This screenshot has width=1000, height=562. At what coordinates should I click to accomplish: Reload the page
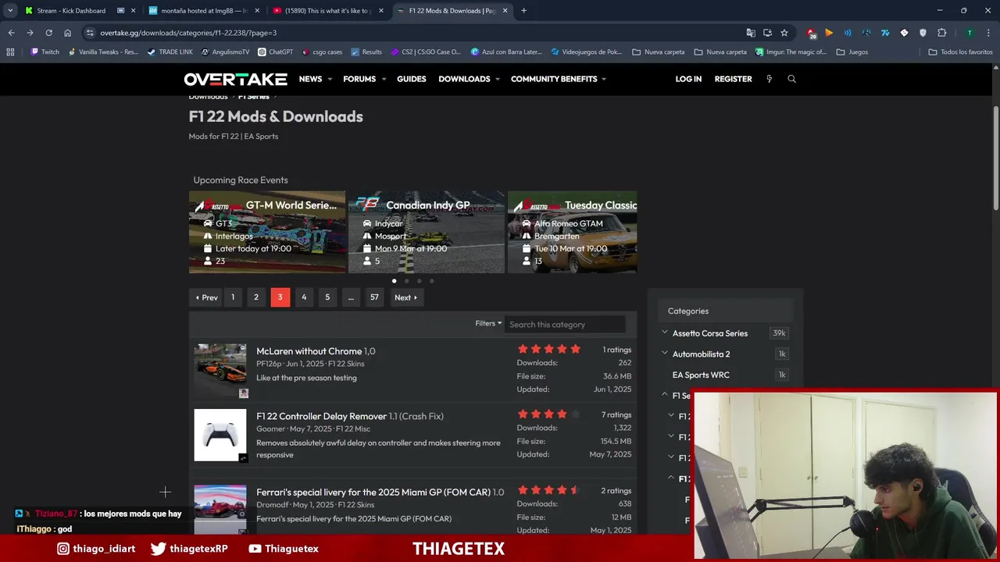[x=48, y=33]
